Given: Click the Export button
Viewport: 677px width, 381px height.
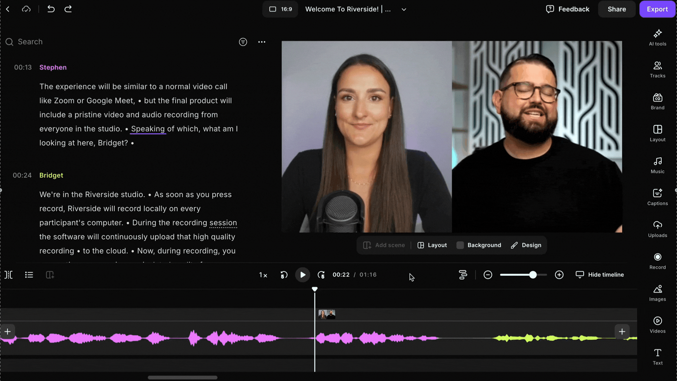Looking at the screenshot, I should point(657,9).
